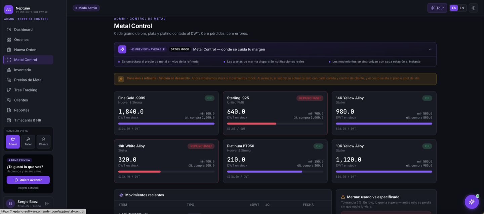Collapse the Metal Control preview banner chevron
The image size is (484, 214).
click(430, 49)
